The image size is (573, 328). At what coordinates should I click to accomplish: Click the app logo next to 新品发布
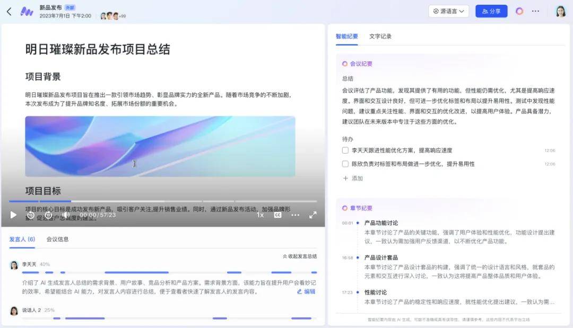[27, 12]
